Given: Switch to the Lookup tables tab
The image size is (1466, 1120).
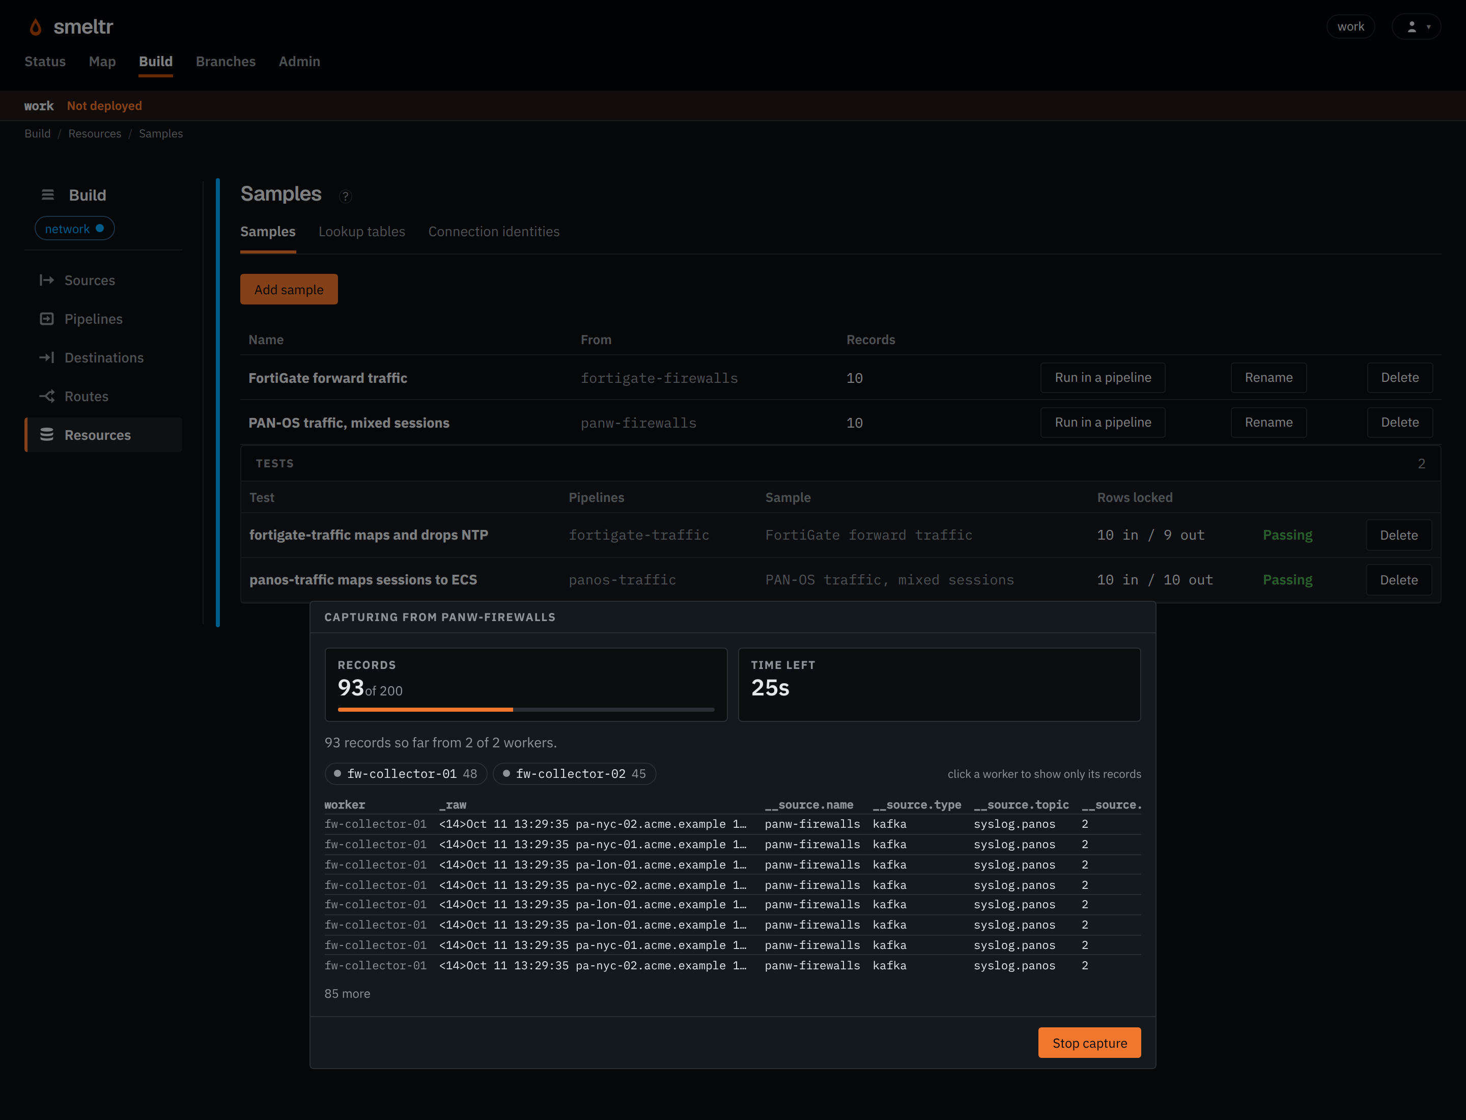Looking at the screenshot, I should point(362,231).
